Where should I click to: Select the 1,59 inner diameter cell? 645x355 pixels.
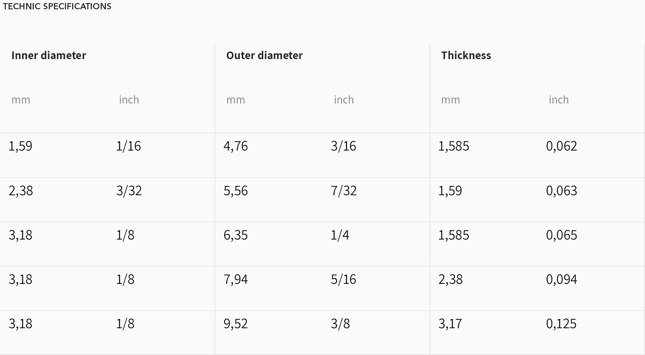tap(20, 146)
